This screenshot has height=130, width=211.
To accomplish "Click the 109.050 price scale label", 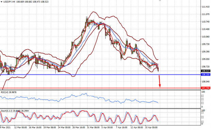I will pyautogui.click(x=206, y=59).
